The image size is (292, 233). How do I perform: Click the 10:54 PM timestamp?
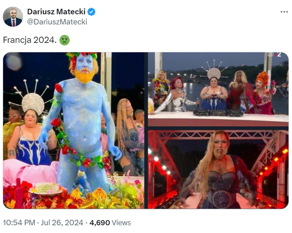click(19, 223)
